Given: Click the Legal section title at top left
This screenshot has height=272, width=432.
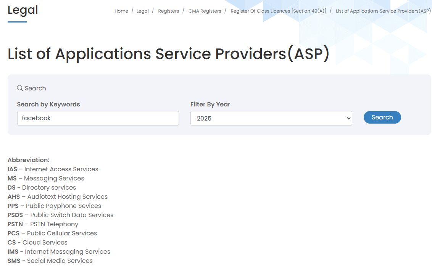Looking at the screenshot, I should 23,10.
